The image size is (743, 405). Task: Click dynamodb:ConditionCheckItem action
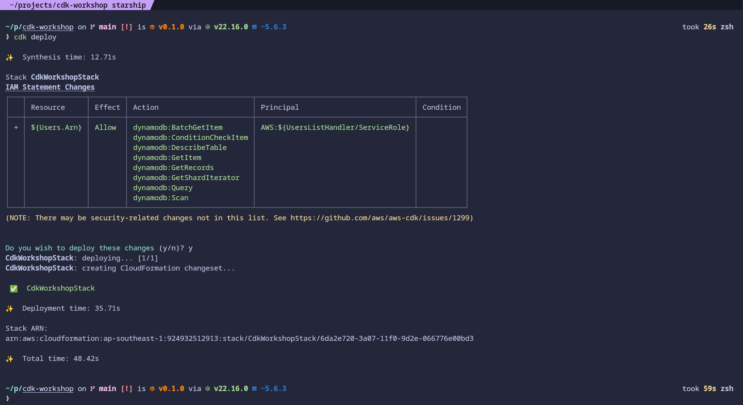pyautogui.click(x=191, y=138)
